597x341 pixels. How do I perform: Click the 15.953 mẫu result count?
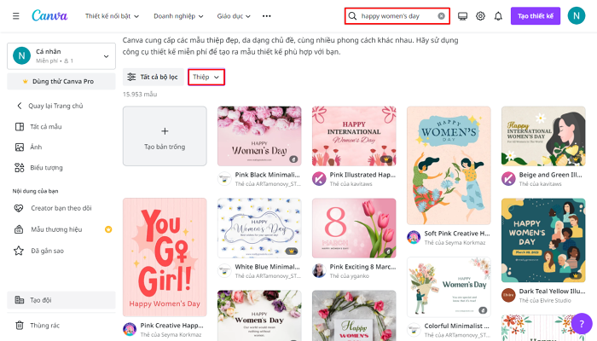[x=140, y=94]
